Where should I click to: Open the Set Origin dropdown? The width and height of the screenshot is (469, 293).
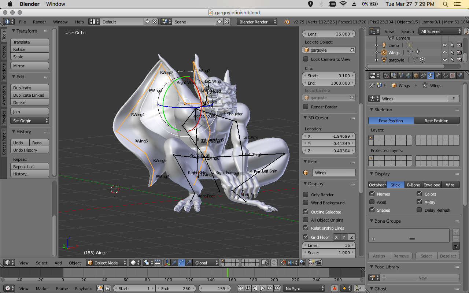point(30,120)
